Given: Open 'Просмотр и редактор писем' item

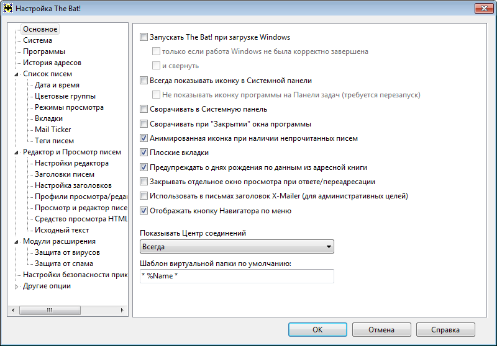Looking at the screenshot, I should 81,208.
